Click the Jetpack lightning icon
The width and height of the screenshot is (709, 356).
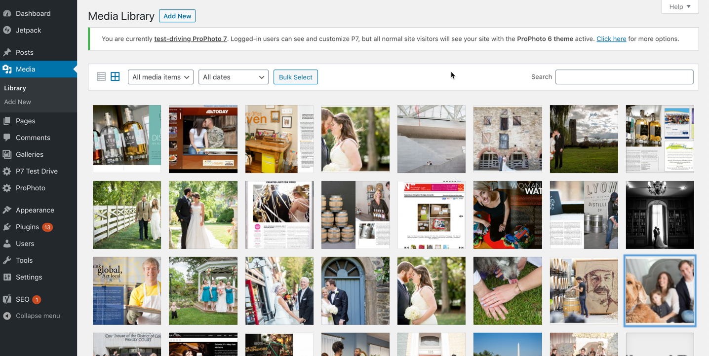point(7,30)
